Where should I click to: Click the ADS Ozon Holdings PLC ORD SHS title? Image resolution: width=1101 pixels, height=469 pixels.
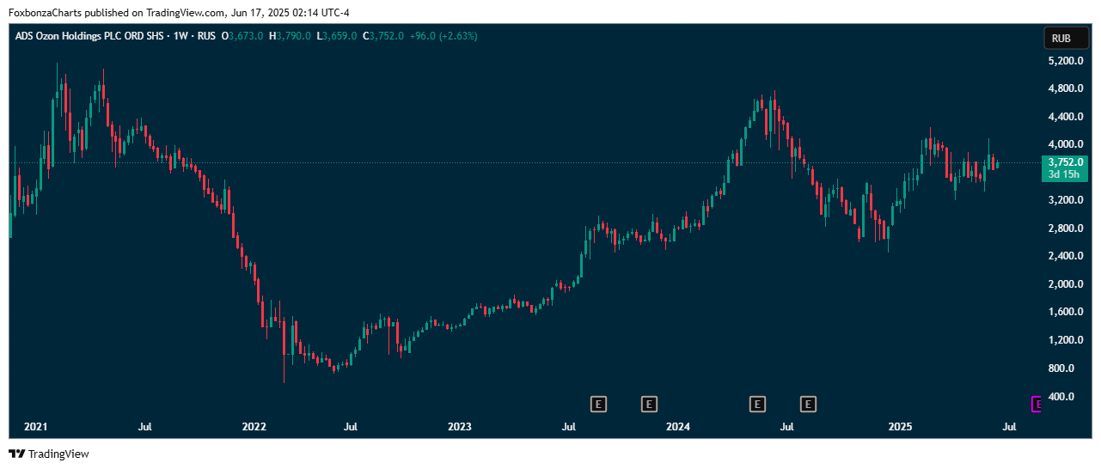click(x=89, y=37)
